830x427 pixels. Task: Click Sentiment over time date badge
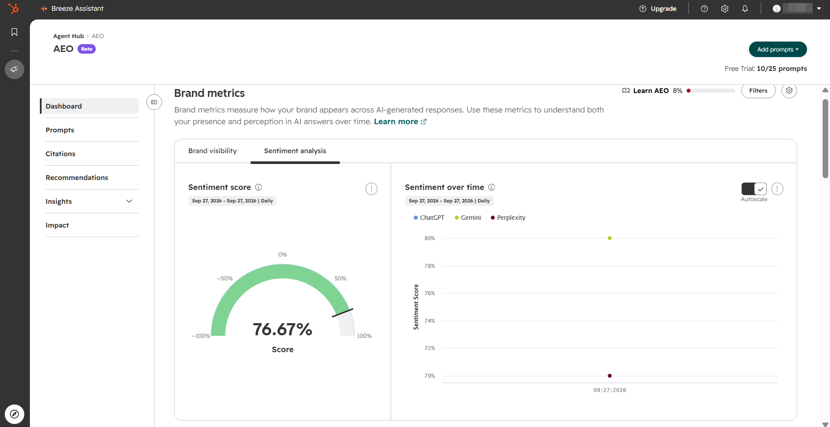click(x=449, y=201)
